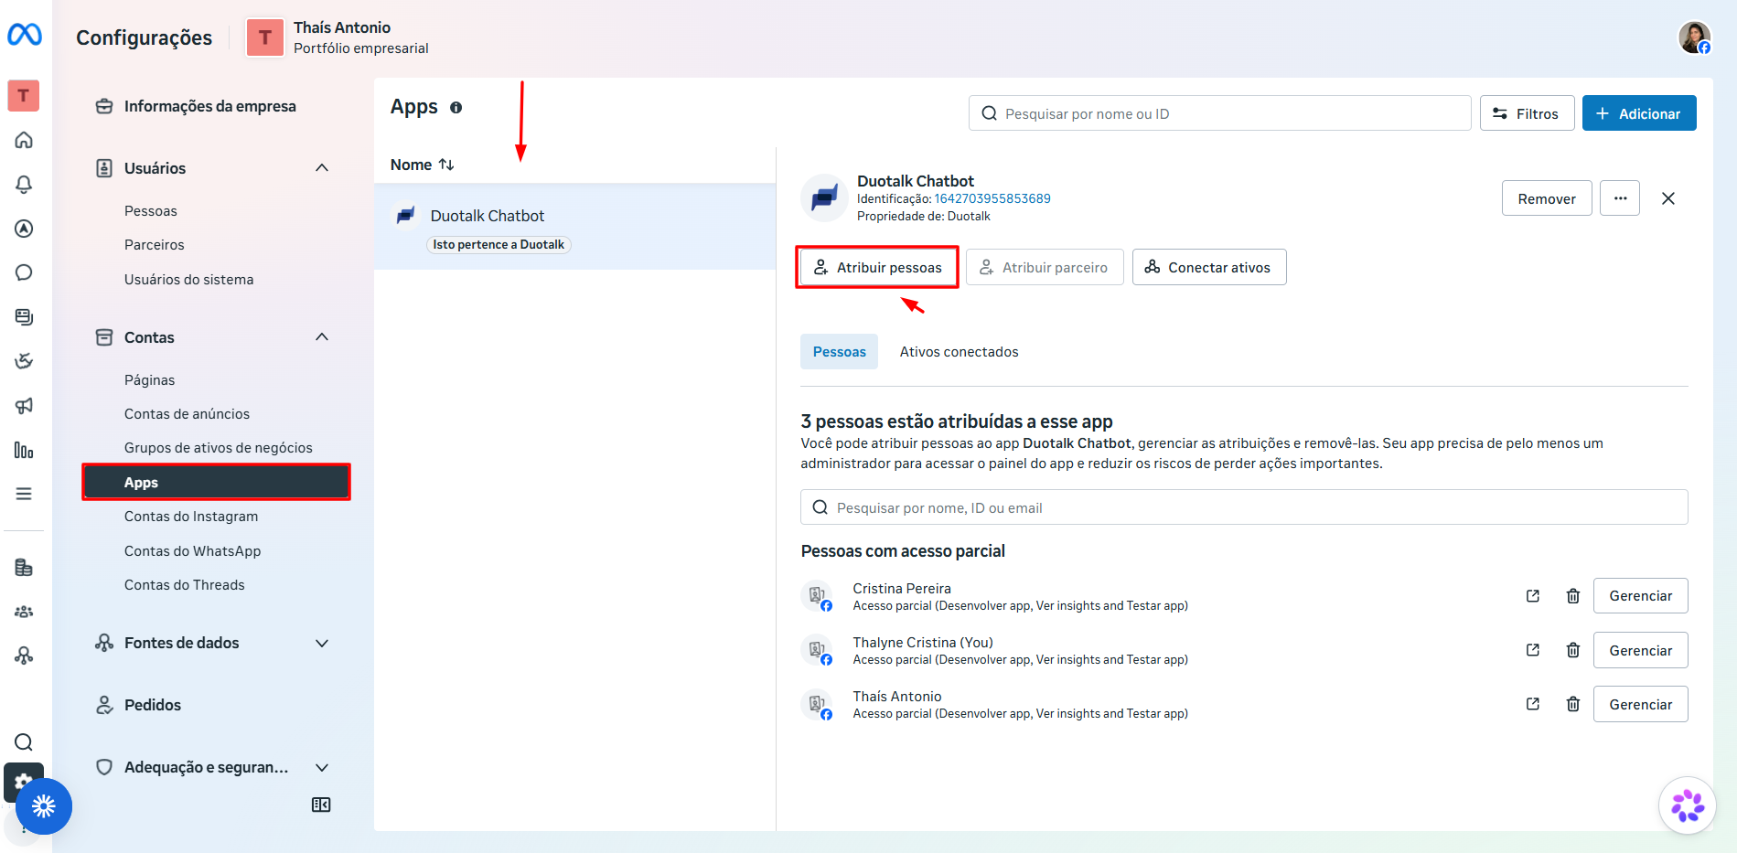Click the Thaís Antonio business portfolio header

click(x=338, y=37)
